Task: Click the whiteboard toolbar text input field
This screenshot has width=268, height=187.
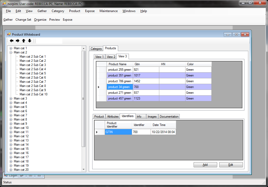Action: pos(49,41)
